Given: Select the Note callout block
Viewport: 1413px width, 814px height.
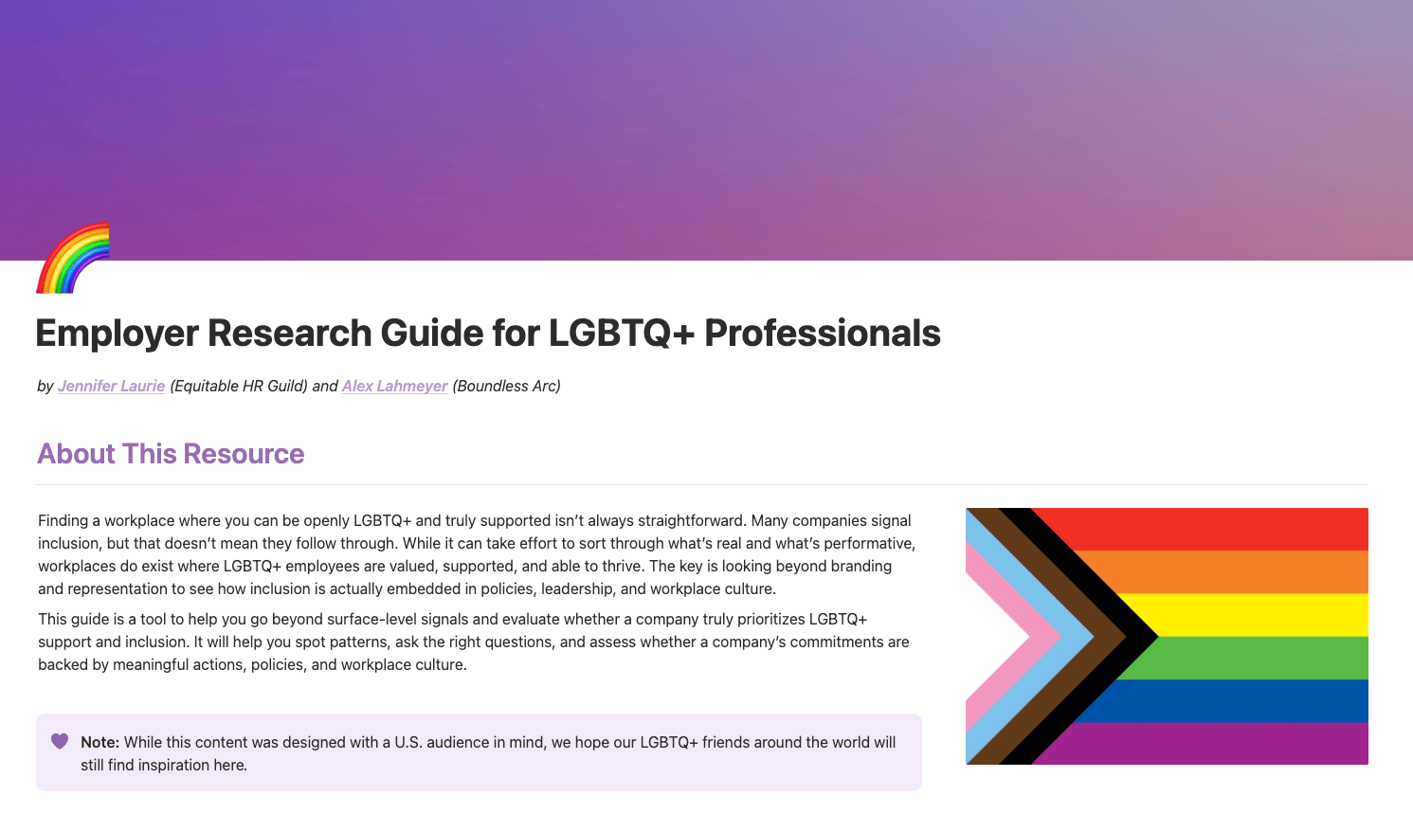Looking at the screenshot, I should click(x=479, y=752).
